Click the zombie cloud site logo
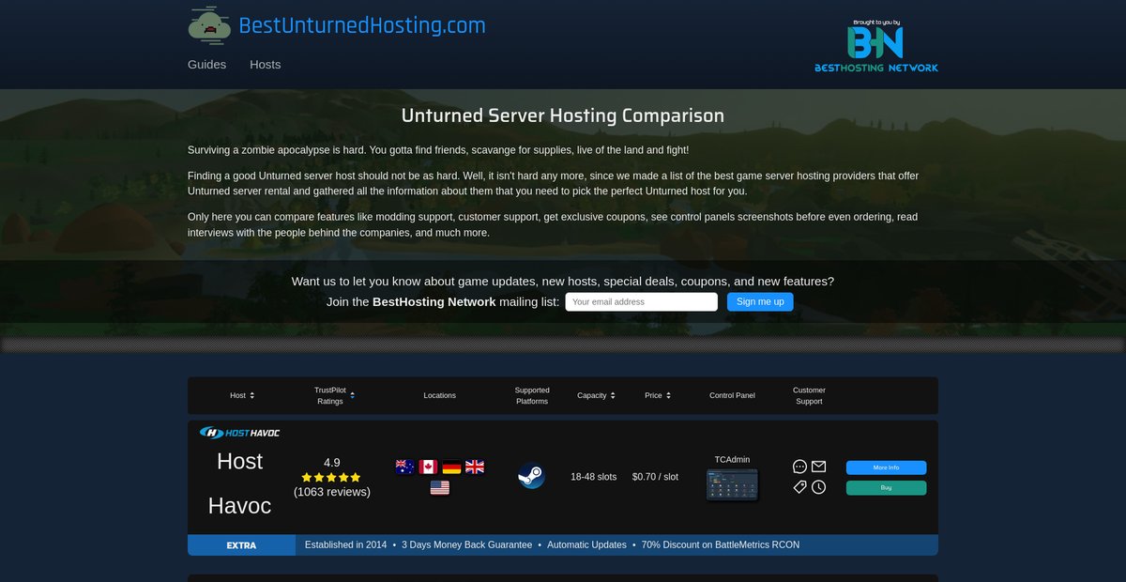This screenshot has height=582, width=1126. coord(209,24)
